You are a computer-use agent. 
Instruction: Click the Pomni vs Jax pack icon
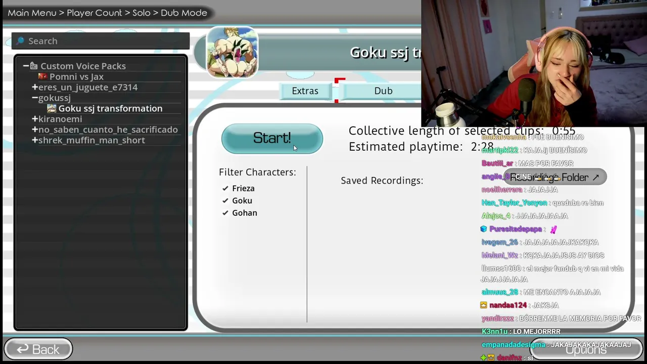[x=42, y=76]
